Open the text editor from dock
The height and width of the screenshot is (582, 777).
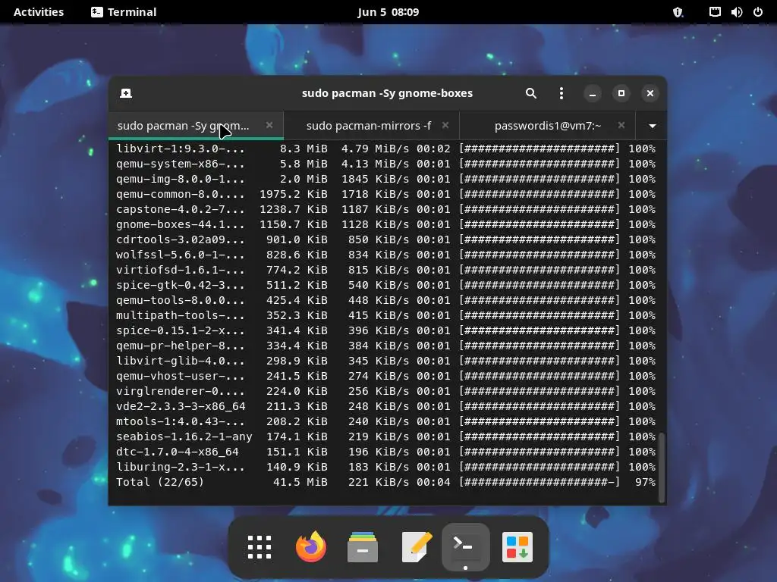[x=417, y=547]
